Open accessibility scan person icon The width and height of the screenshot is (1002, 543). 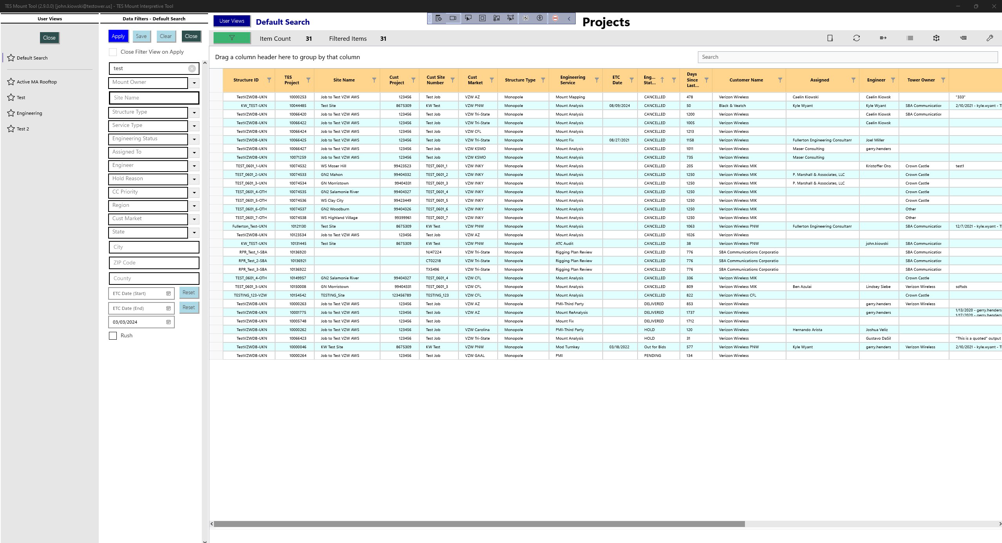[540, 18]
